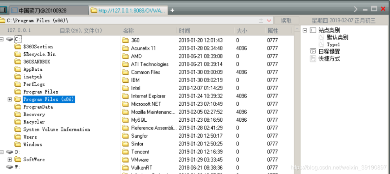
Task: Collapse the 站点类别 tree node
Action: point(305,30)
